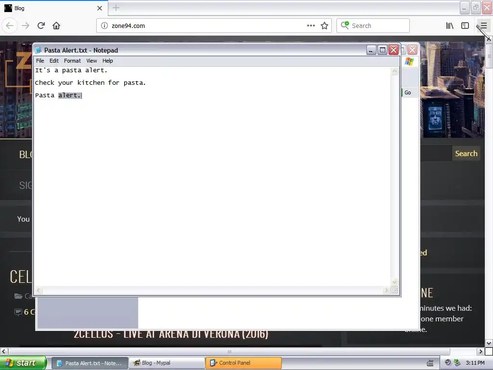493x370 pixels.
Task: Click the Windows flag logo in Control Panel
Action: click(409, 61)
